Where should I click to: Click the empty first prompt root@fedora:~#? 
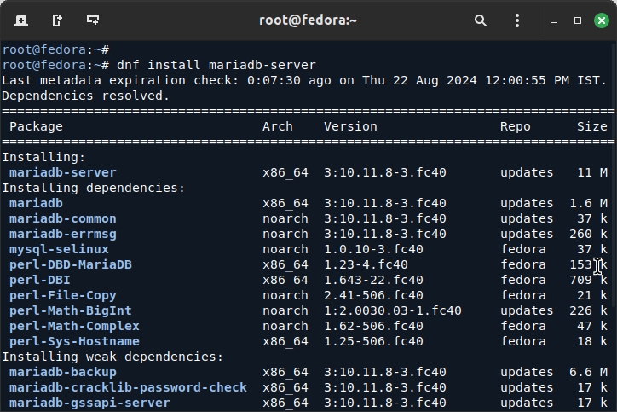(55, 49)
